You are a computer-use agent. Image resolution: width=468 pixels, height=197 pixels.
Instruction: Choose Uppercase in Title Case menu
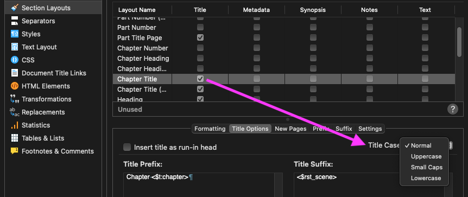click(426, 156)
